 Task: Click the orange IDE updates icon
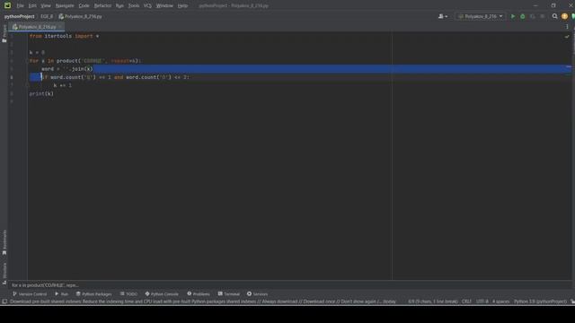pyautogui.click(x=564, y=16)
